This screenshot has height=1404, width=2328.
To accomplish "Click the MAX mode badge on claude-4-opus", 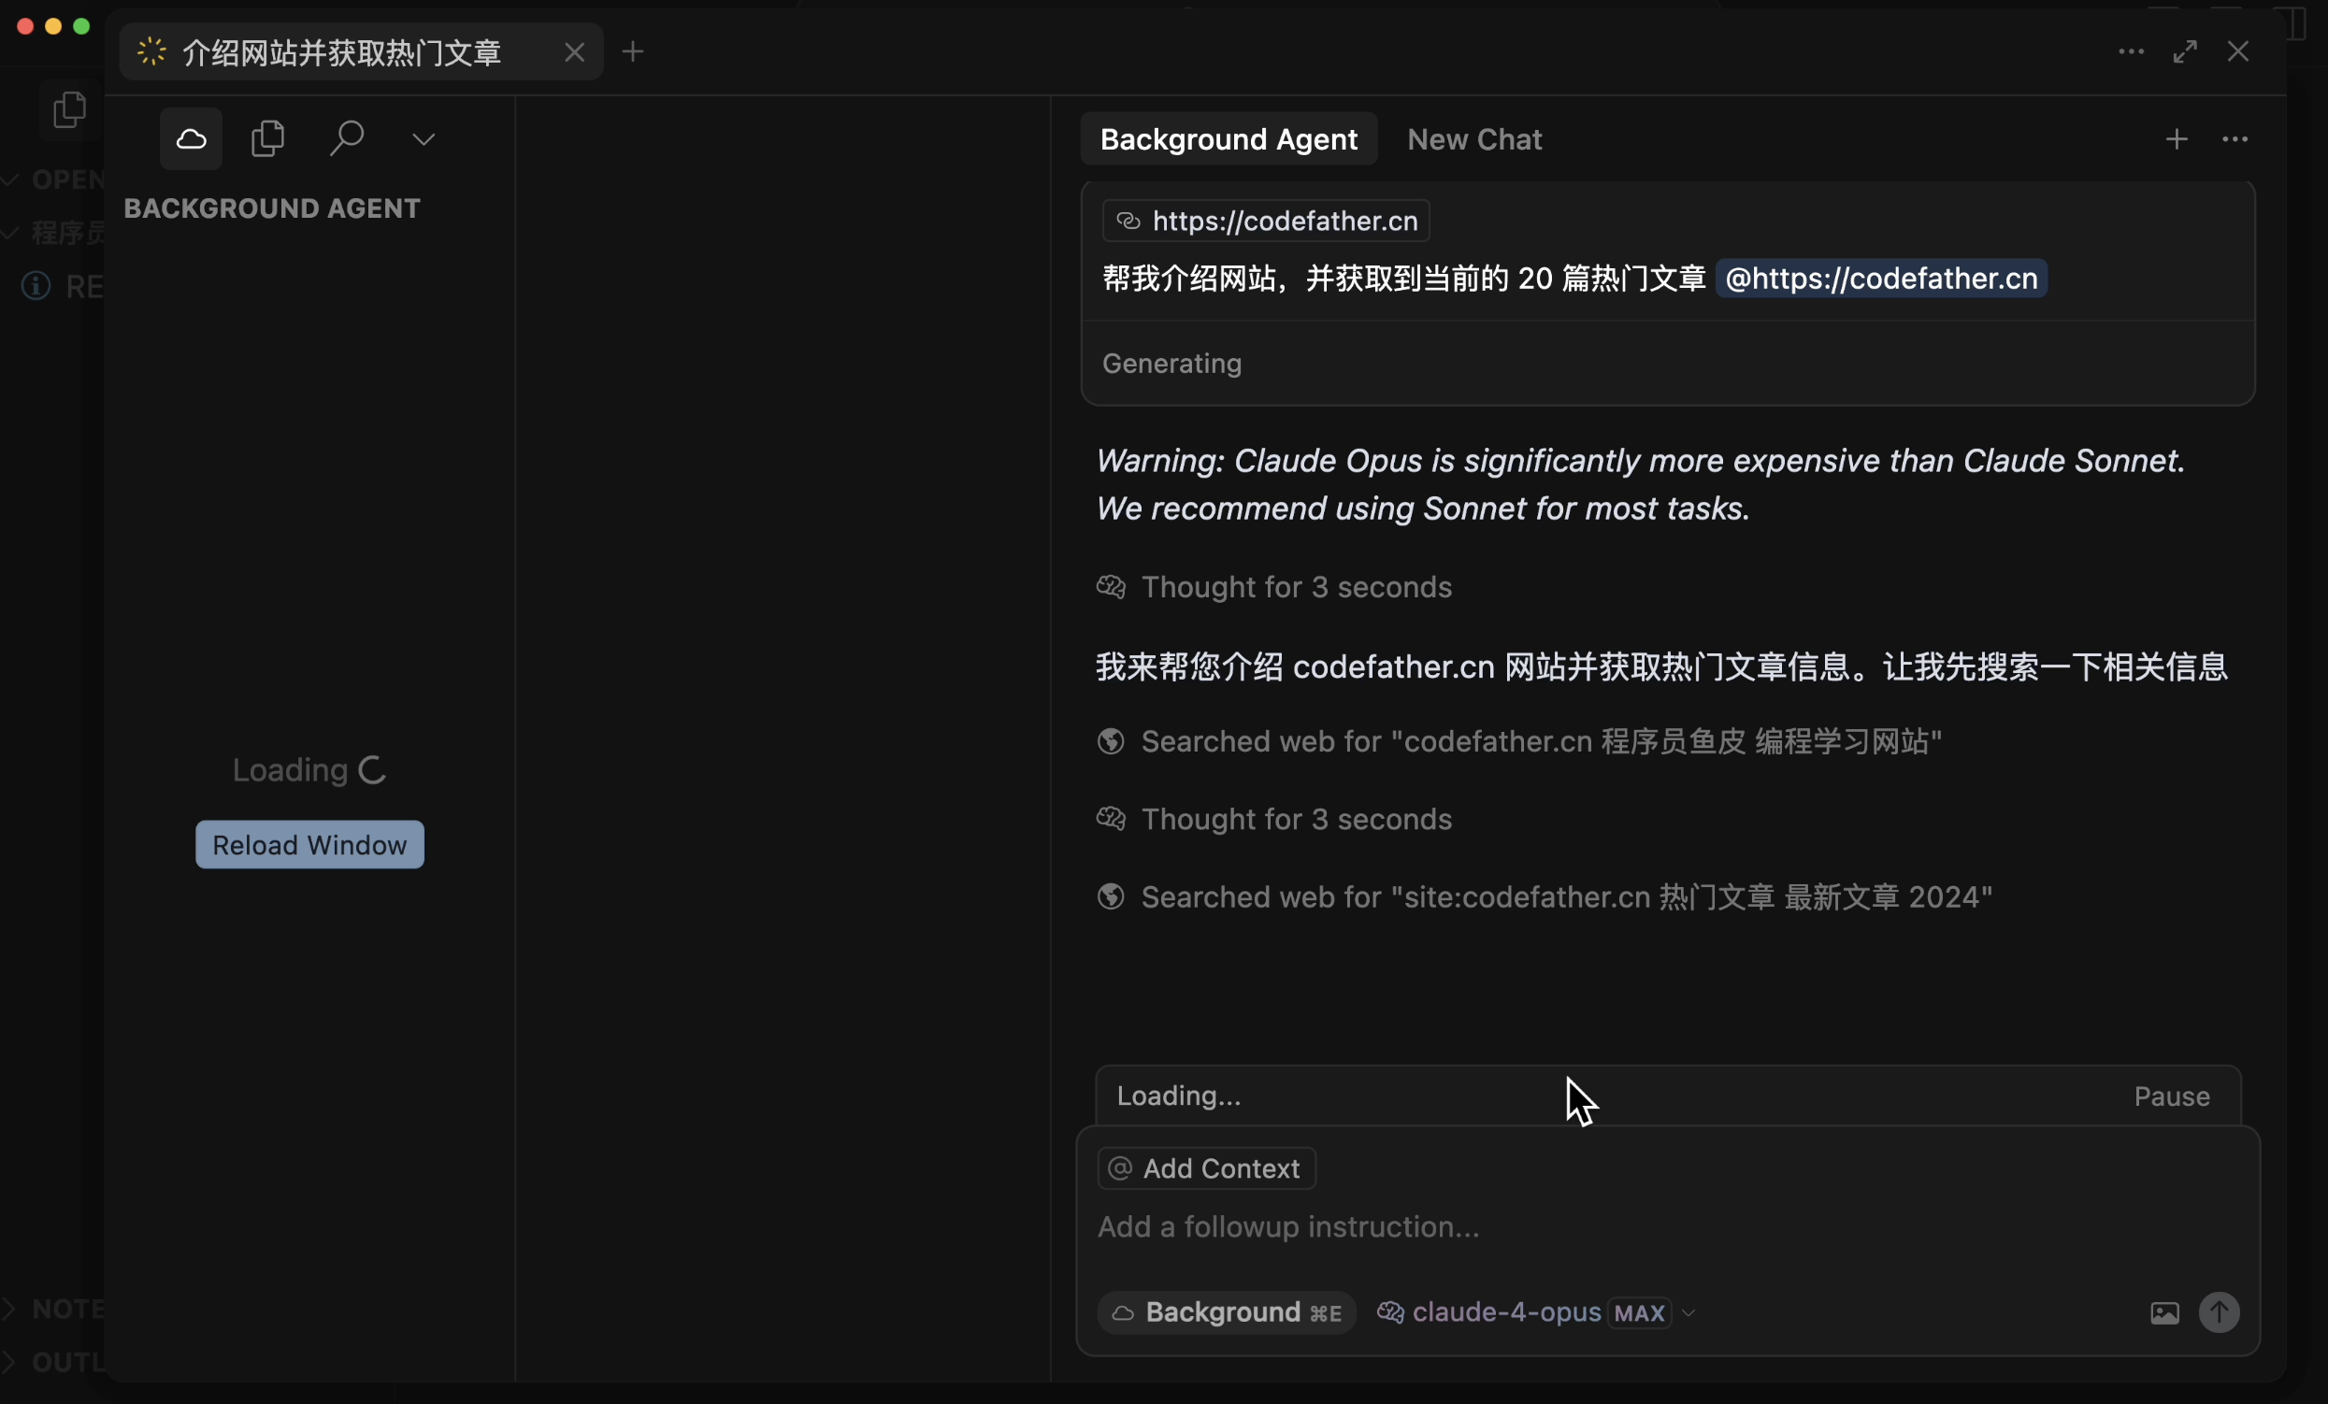I will coord(1639,1312).
